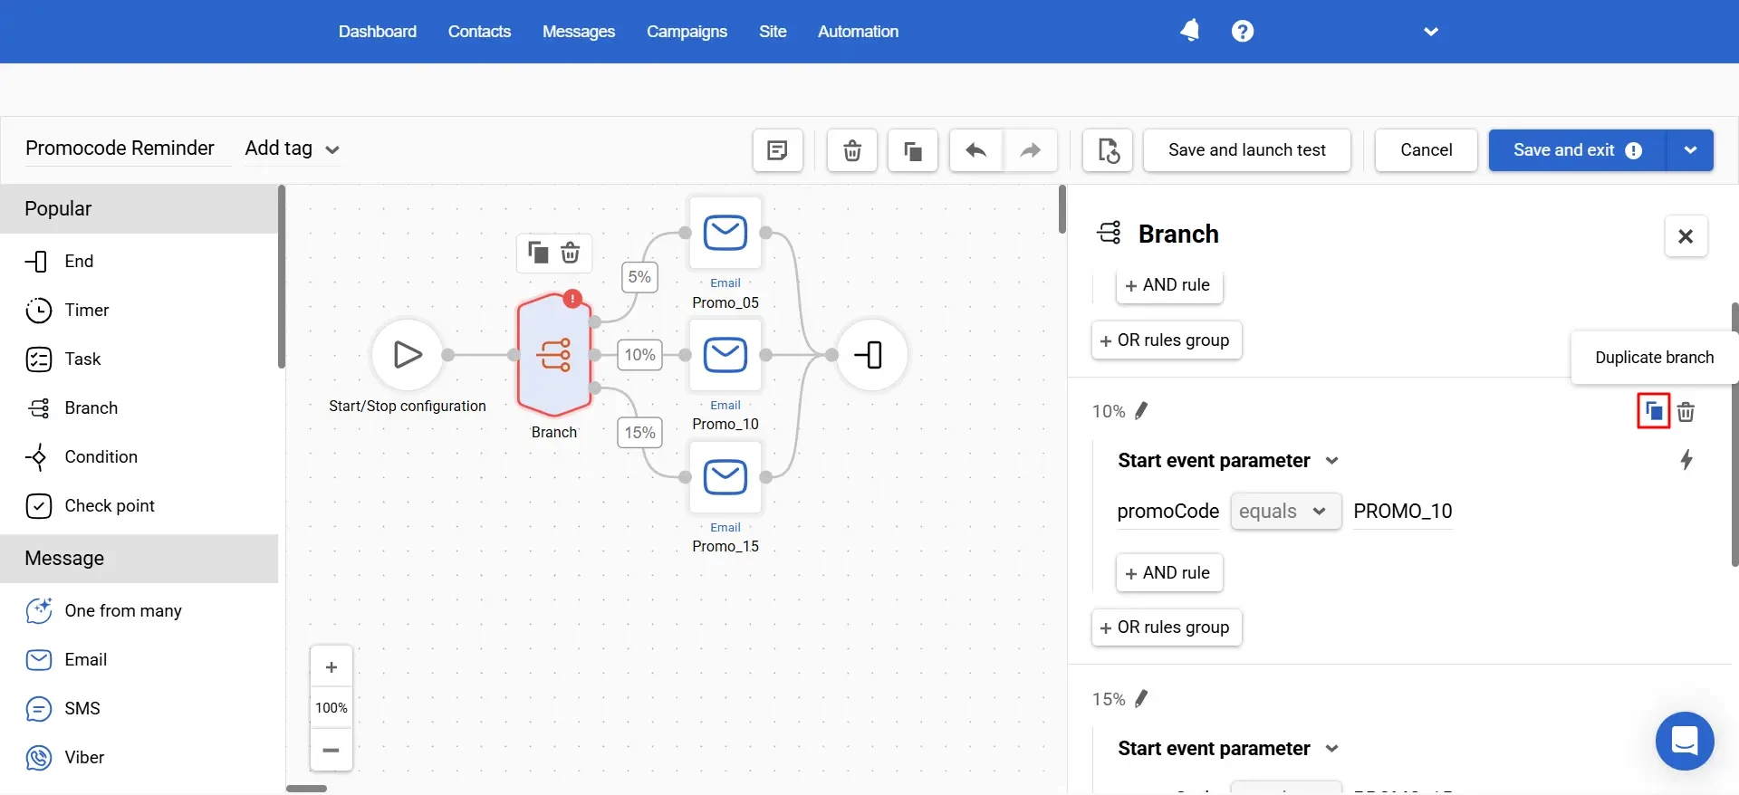The height and width of the screenshot is (795, 1739).
Task: Click the Cancel button
Action: 1426,150
